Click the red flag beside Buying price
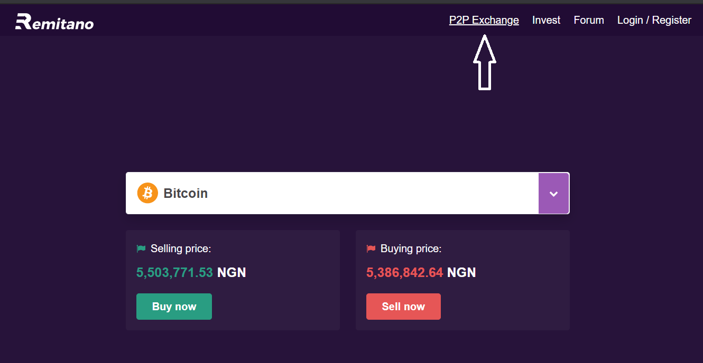Image resolution: width=703 pixels, height=363 pixels. 371,247
